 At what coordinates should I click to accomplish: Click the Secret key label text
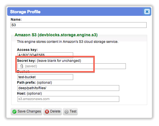point(26,61)
